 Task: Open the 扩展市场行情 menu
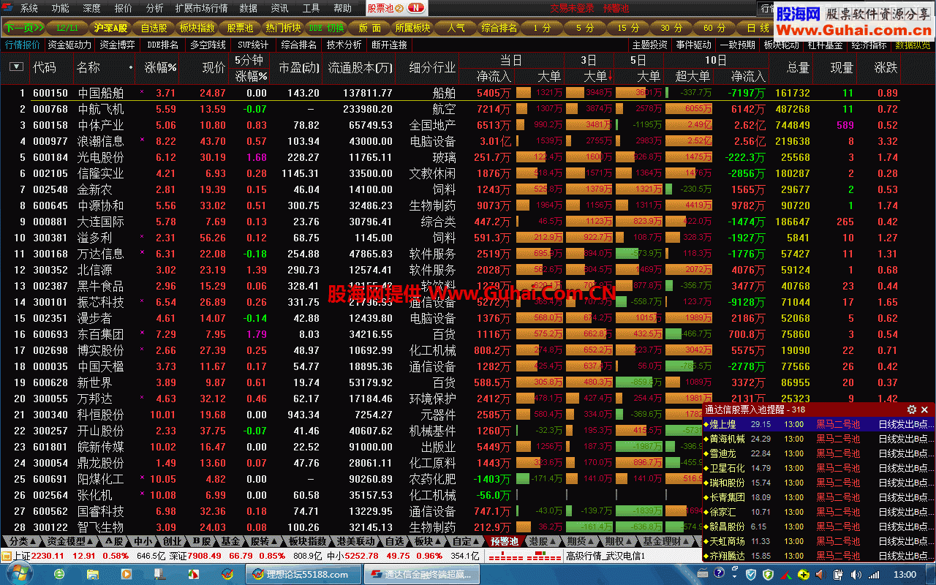click(201, 8)
